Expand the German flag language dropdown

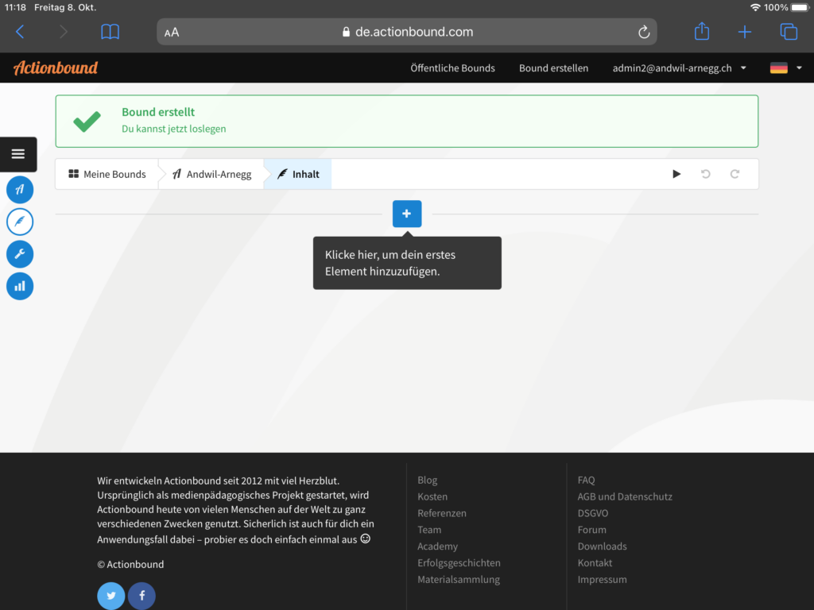coord(785,68)
